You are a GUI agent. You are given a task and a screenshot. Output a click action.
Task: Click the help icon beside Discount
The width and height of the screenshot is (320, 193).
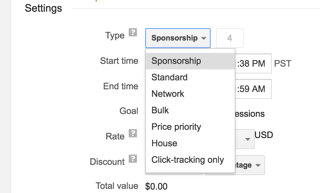coord(132,159)
